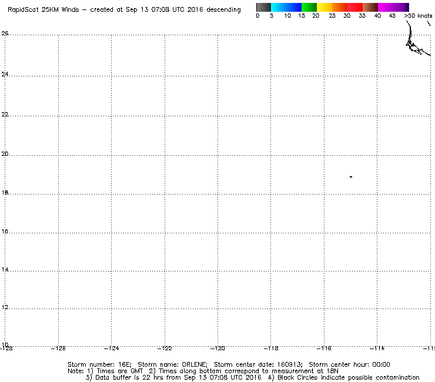Screen dimensions: 435x382
Task: Click the cyan-blue 5-15 knots color band
Action: [x=286, y=7]
